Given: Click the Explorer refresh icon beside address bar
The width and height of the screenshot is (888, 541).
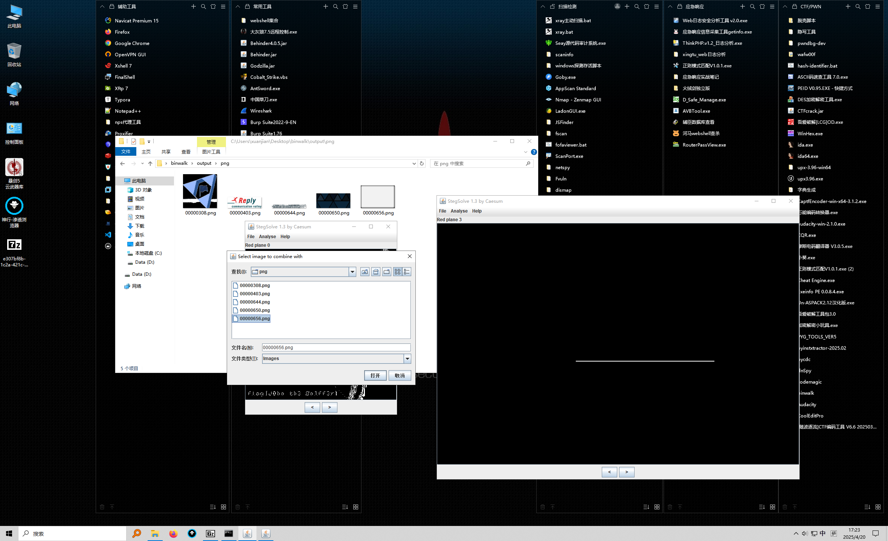Looking at the screenshot, I should pyautogui.click(x=422, y=163).
